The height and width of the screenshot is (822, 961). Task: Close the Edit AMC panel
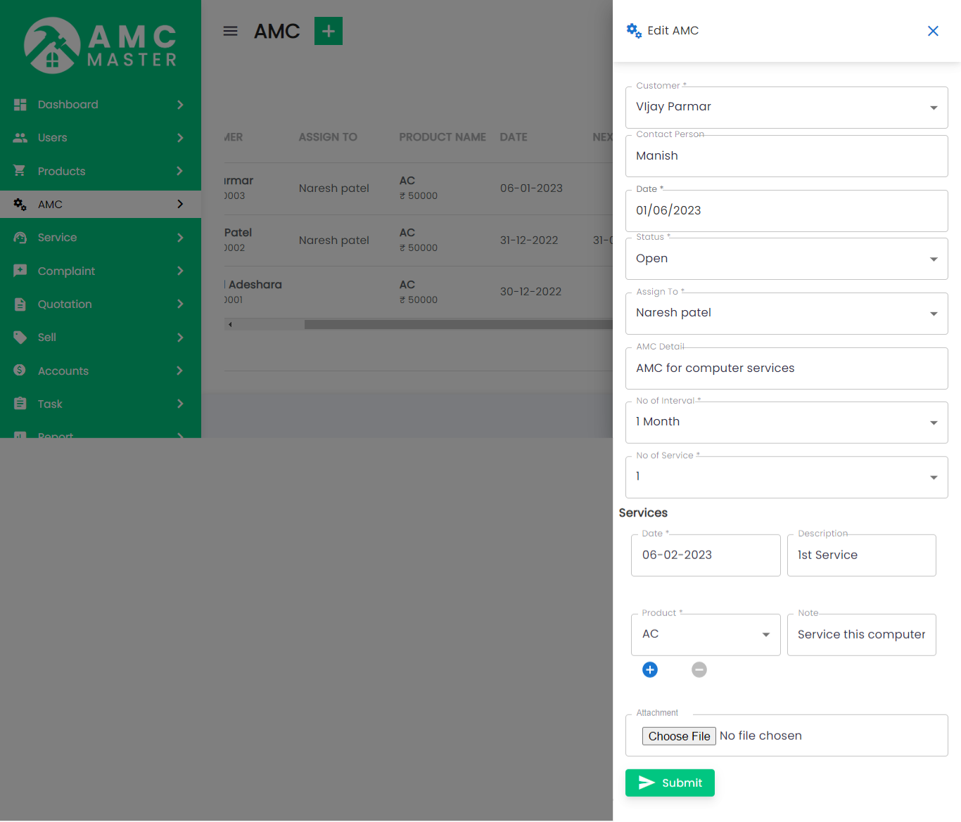[933, 31]
